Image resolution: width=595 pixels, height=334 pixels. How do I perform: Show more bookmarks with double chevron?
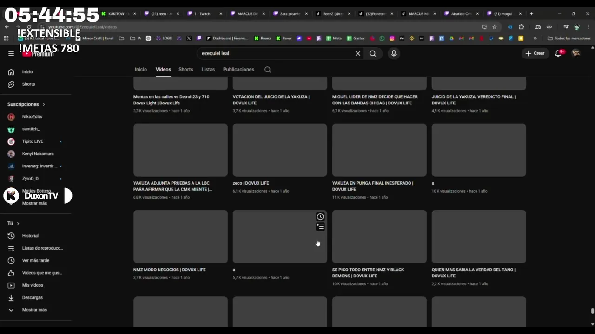[x=535, y=39]
